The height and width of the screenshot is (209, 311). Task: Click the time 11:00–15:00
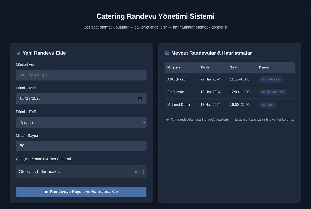239,79
